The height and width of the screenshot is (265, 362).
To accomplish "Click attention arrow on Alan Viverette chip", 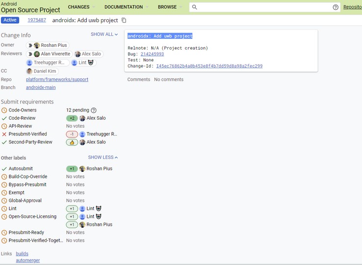I will 30,54.
